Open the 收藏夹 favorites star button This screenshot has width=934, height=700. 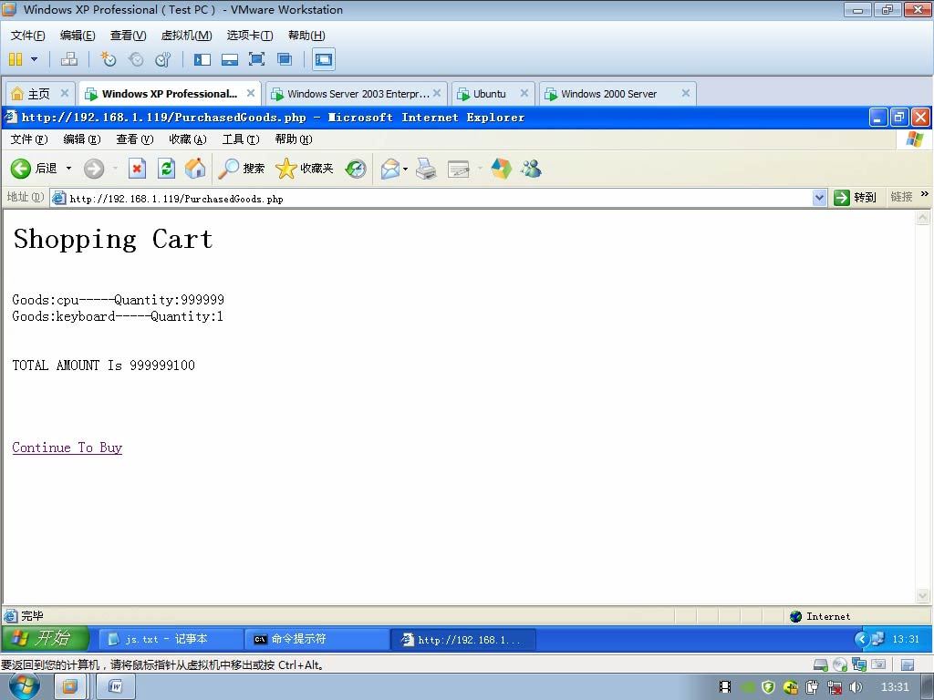pyautogui.click(x=305, y=169)
